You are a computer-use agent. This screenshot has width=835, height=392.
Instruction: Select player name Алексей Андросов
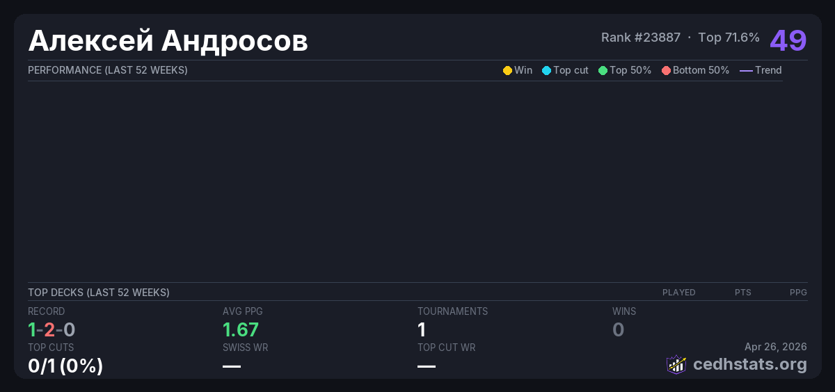(x=168, y=41)
